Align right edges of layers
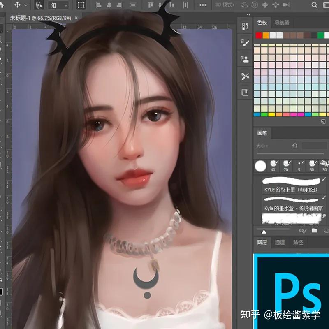 tap(119, 5)
